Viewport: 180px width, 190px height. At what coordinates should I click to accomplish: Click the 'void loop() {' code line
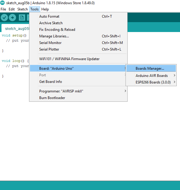[x=15, y=61]
